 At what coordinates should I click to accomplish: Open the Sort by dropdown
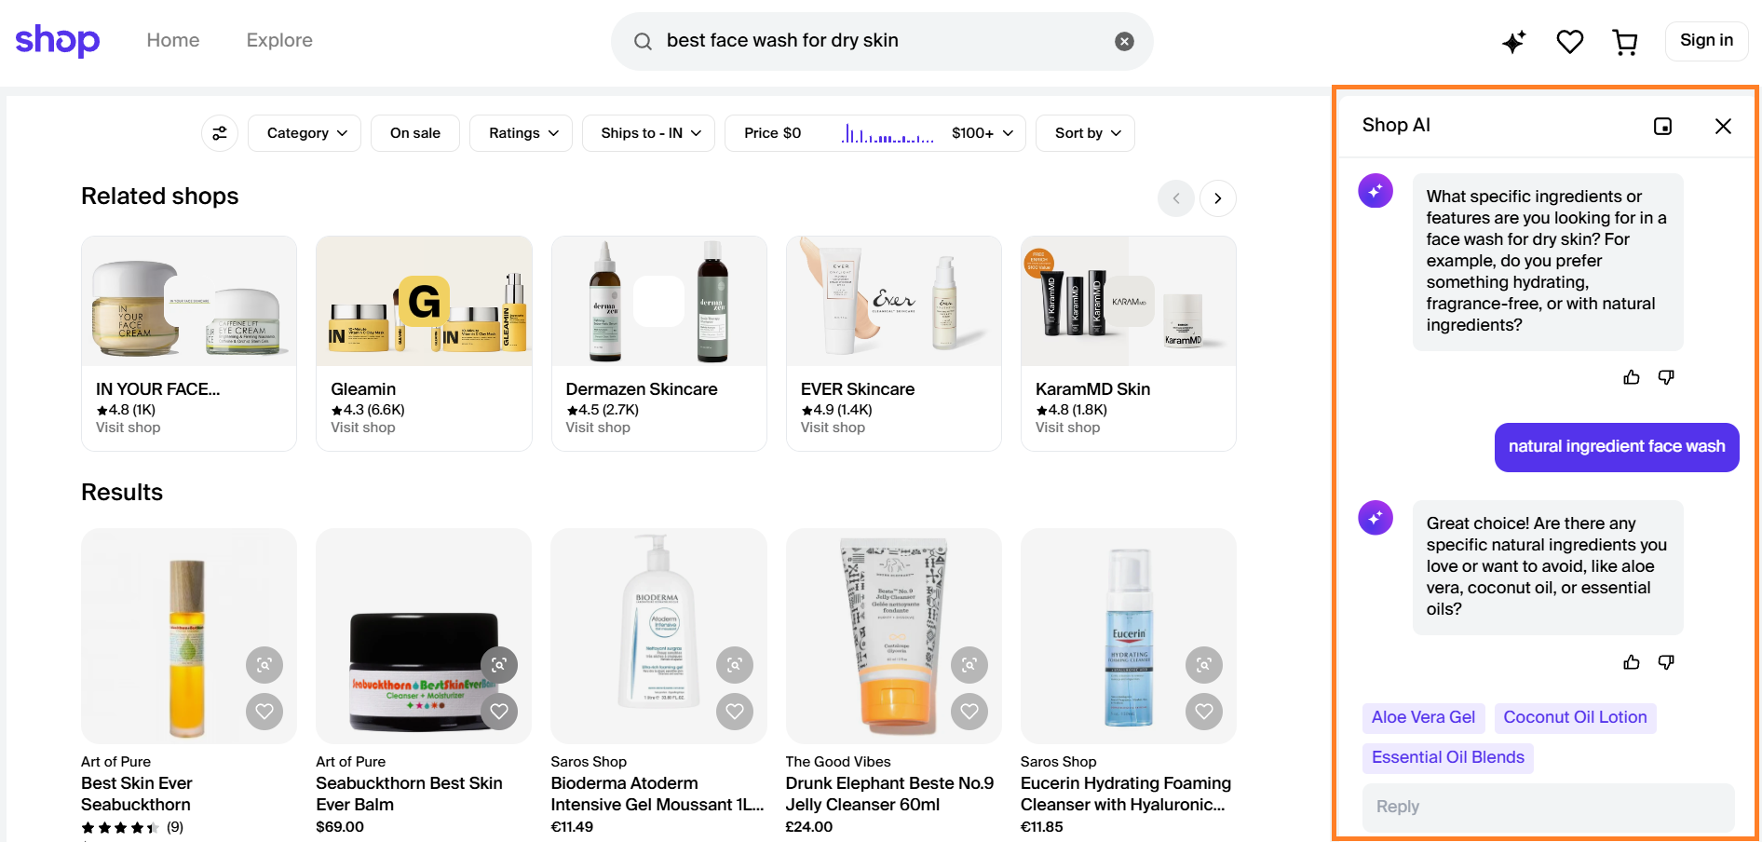click(1084, 132)
